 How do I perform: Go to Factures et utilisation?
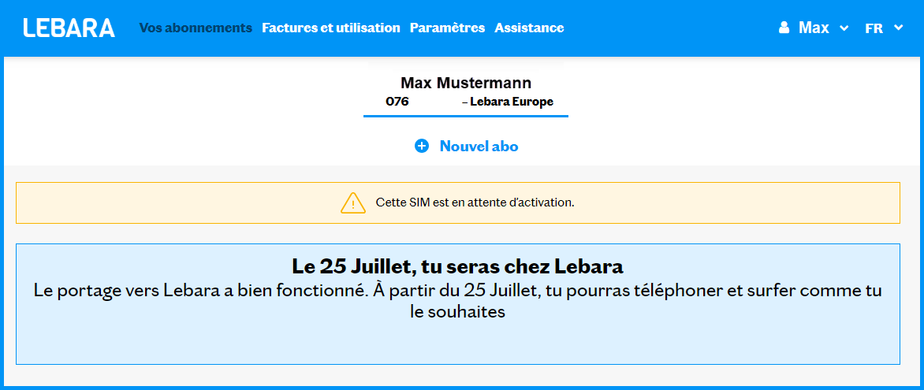click(331, 28)
